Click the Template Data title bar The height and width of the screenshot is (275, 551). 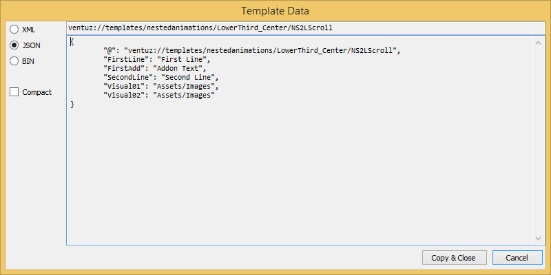pos(275,10)
